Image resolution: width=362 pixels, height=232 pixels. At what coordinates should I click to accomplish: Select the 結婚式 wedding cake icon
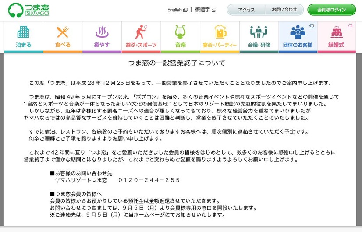337,32
